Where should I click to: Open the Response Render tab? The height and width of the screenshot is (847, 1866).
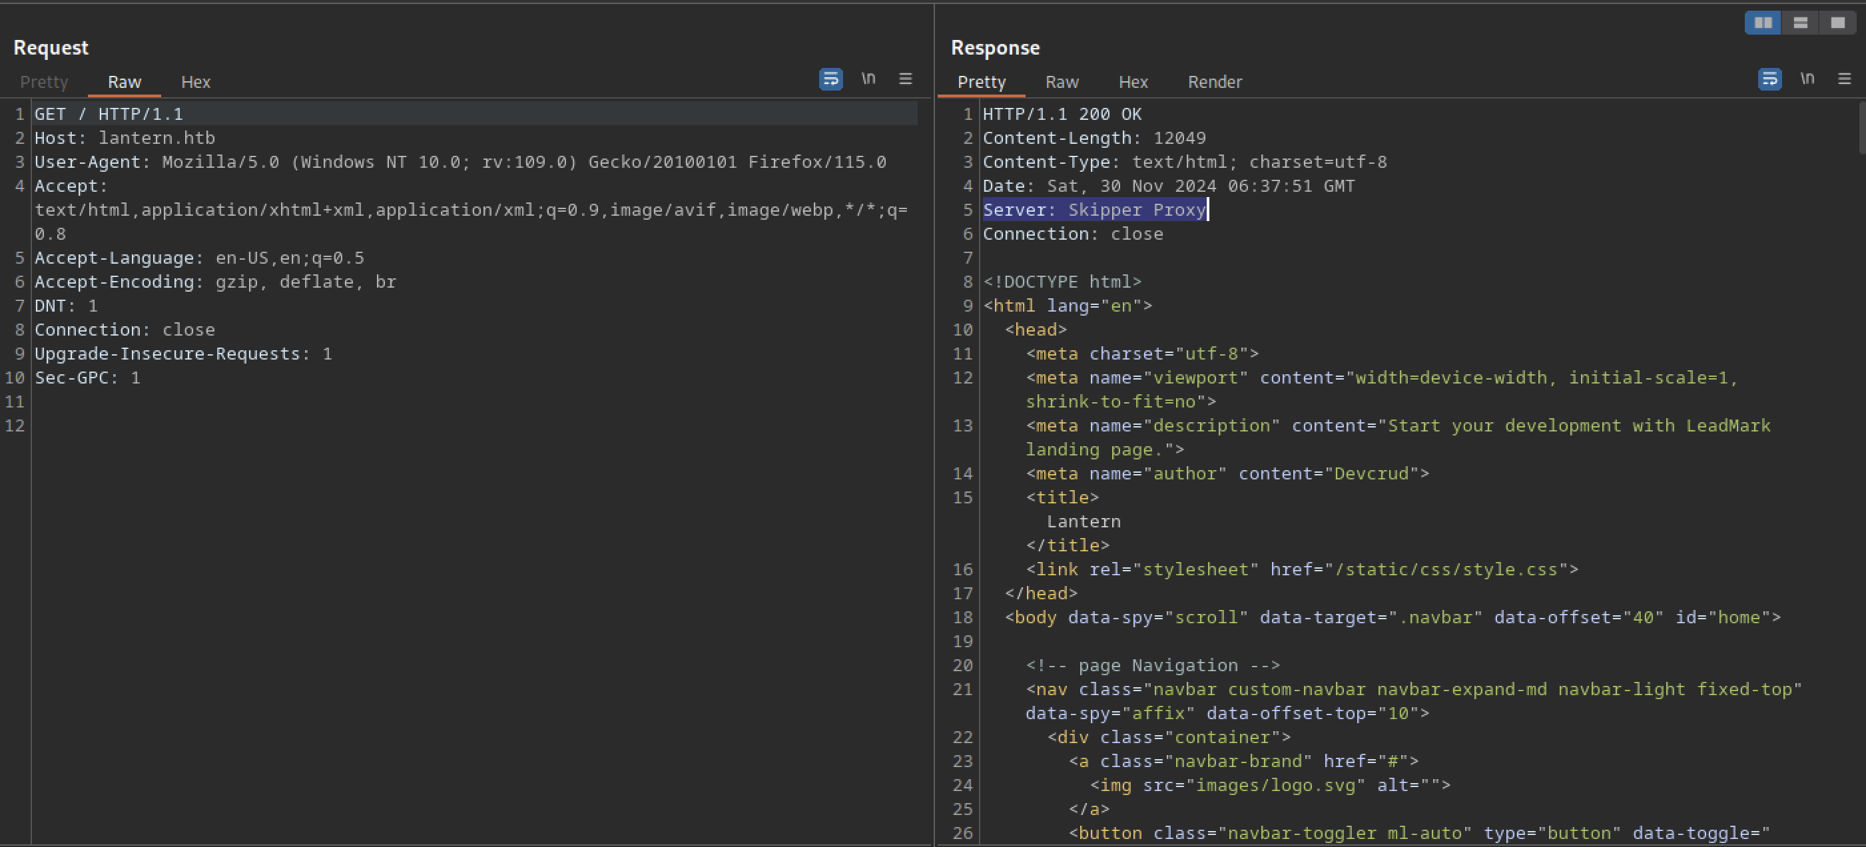(1214, 82)
